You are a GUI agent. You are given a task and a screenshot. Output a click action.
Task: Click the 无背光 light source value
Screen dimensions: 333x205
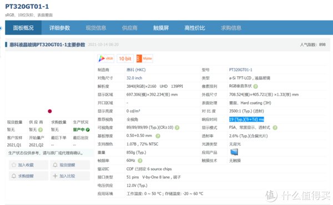tap(235, 144)
